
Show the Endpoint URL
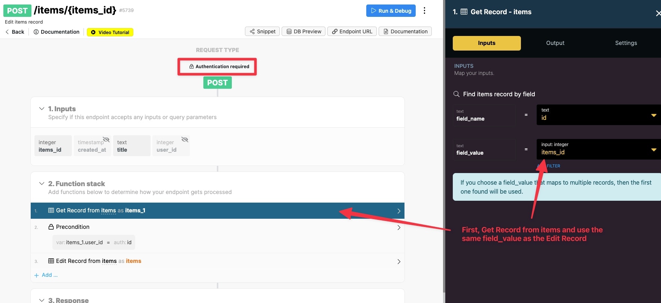pyautogui.click(x=352, y=31)
